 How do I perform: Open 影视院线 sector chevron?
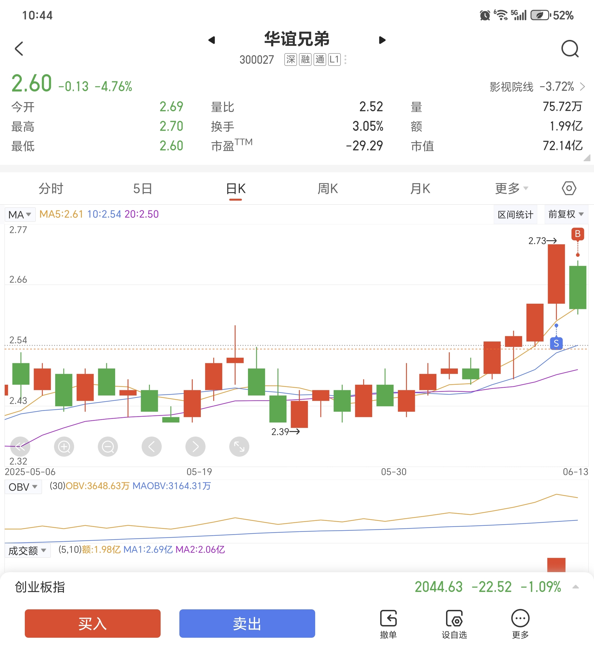(x=582, y=87)
